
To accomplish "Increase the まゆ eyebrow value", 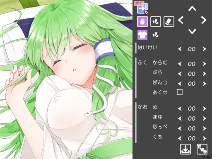I will coord(205,118).
